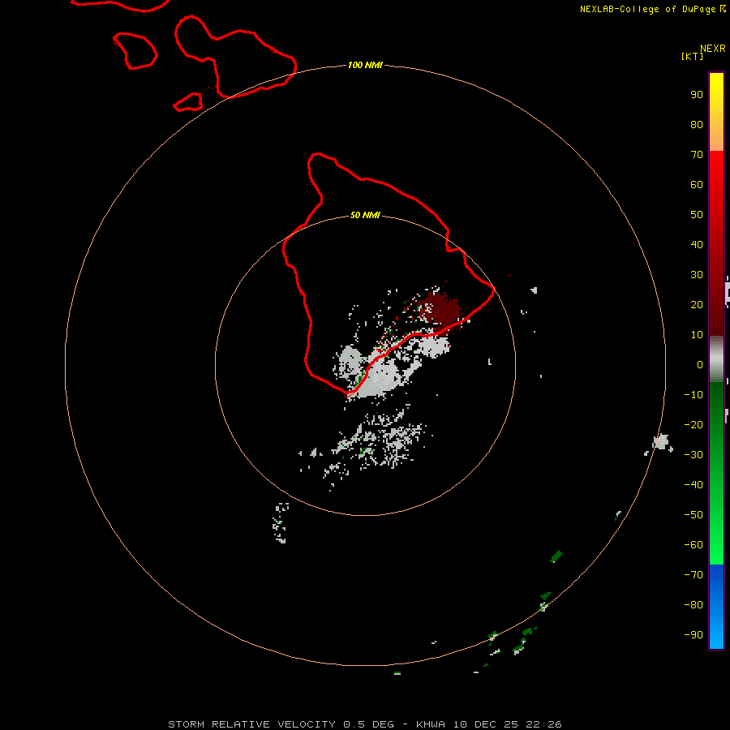Viewport: 730px width, 730px height.
Task: Click the -30 knot label on color scale
Action: pyautogui.click(x=693, y=455)
